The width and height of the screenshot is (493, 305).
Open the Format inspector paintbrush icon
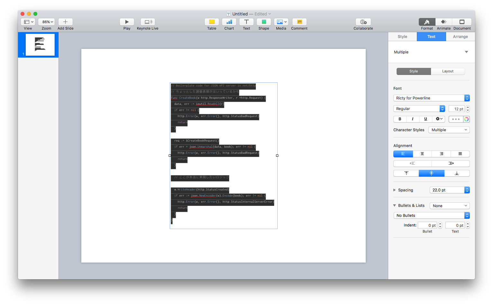pos(427,22)
